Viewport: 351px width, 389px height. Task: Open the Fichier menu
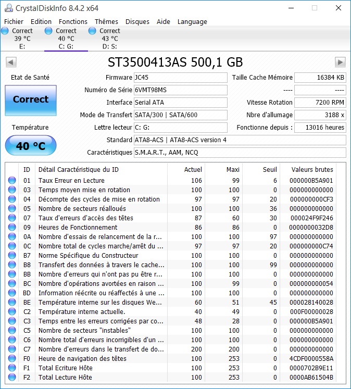pyautogui.click(x=14, y=21)
